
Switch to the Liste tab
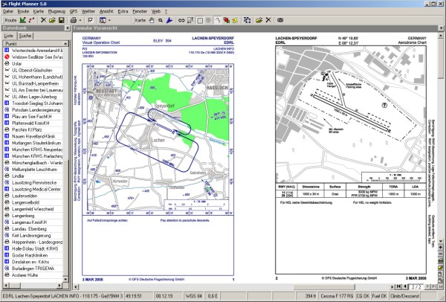coord(8,36)
